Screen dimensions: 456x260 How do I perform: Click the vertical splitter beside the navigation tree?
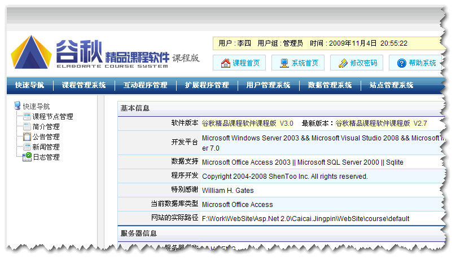click(101, 171)
